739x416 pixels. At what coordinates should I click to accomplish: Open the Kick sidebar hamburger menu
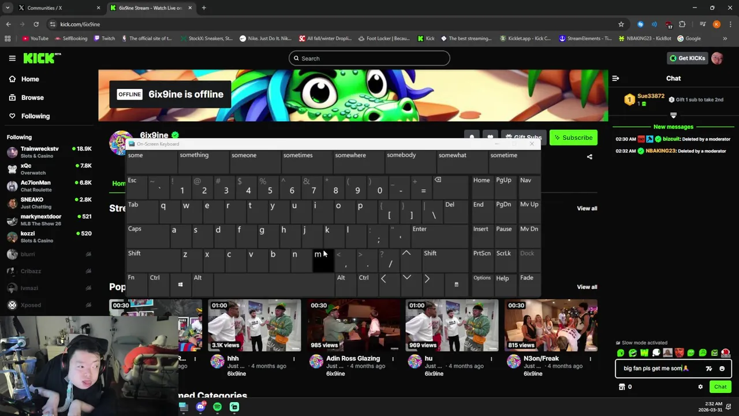[12, 58]
